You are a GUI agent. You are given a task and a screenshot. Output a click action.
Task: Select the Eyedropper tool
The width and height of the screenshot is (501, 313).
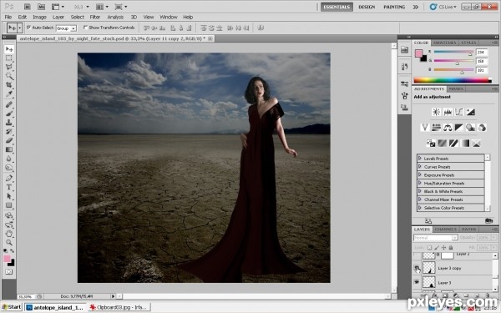click(9, 93)
